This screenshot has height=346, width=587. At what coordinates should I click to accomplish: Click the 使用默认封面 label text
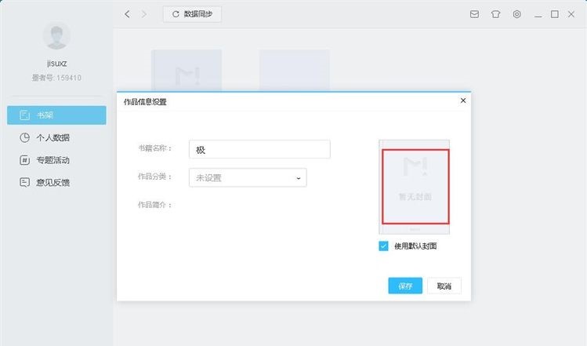tap(415, 246)
